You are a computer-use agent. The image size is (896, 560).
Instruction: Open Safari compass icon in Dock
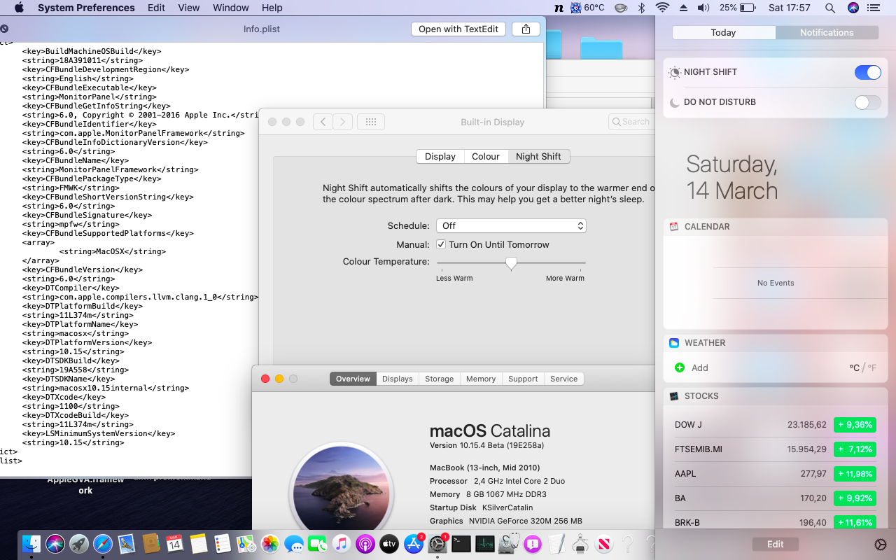103,544
